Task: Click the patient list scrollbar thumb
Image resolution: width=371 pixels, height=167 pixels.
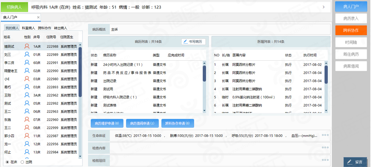Action: tap(80, 72)
